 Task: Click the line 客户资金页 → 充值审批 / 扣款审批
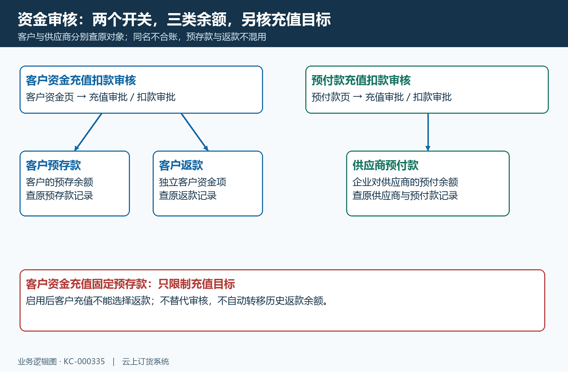pyautogui.click(x=101, y=97)
